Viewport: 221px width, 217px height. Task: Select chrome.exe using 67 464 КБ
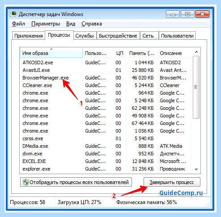(105, 123)
